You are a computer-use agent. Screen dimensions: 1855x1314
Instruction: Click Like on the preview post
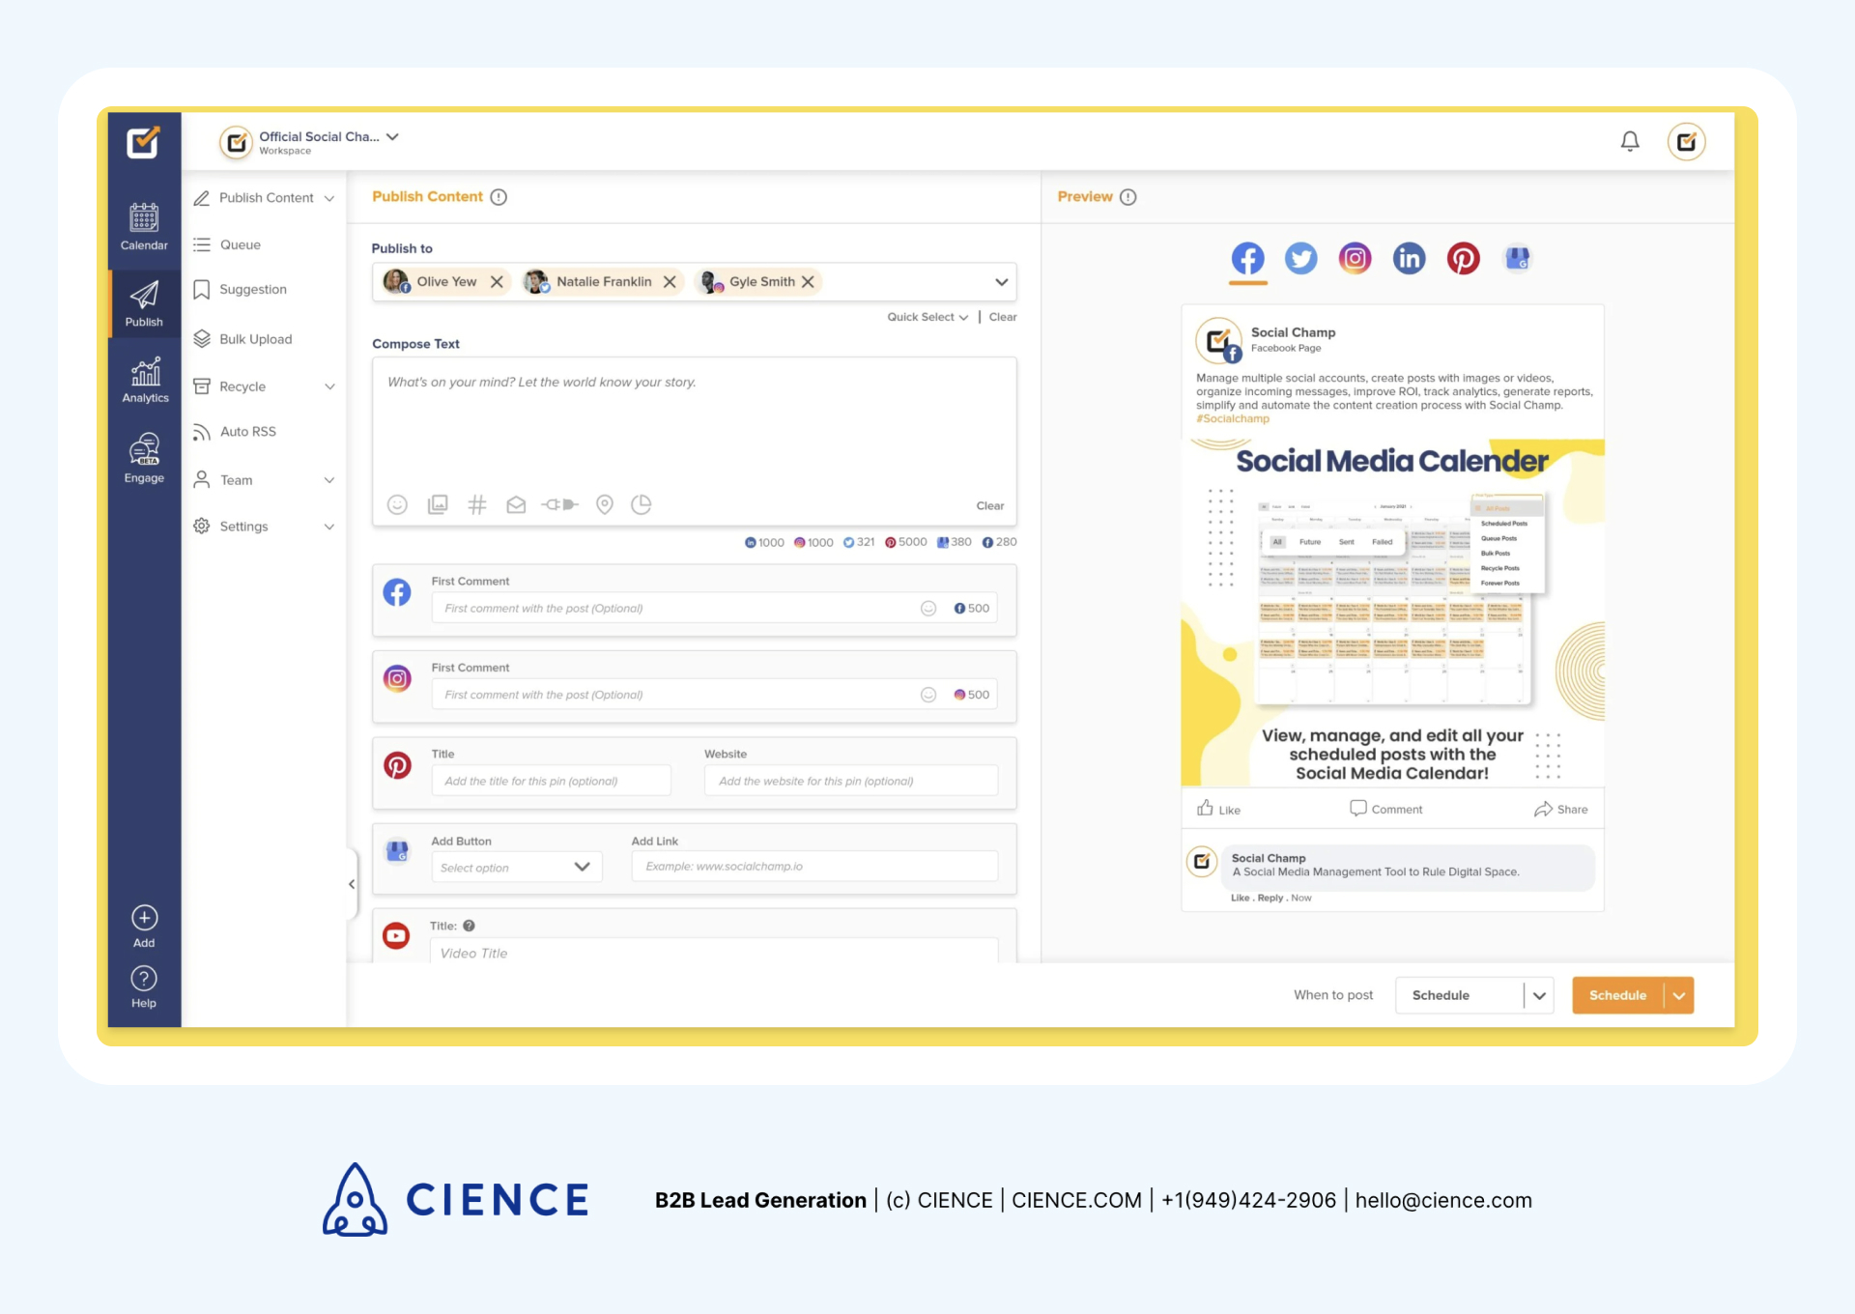click(1218, 810)
